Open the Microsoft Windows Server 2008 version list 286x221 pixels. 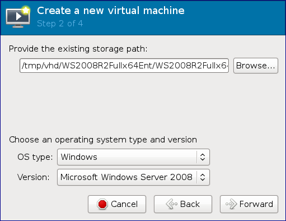(133, 177)
